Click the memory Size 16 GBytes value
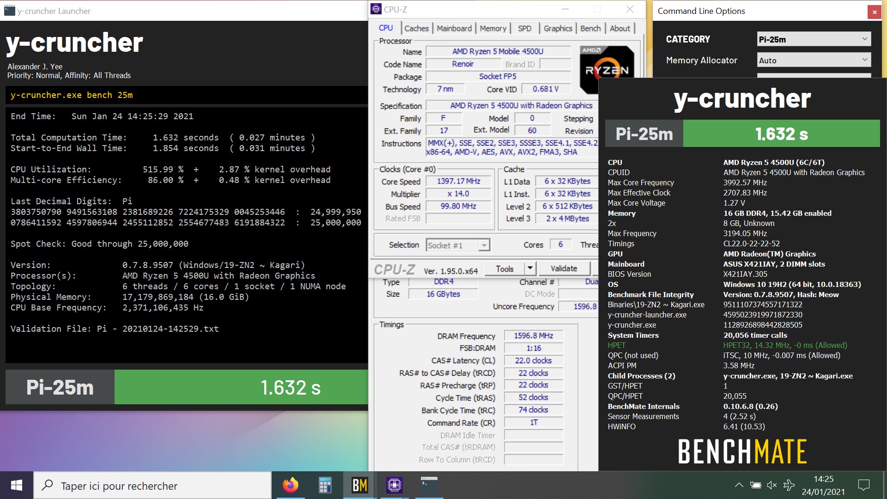Screen dimensions: 887x499 click(443, 294)
